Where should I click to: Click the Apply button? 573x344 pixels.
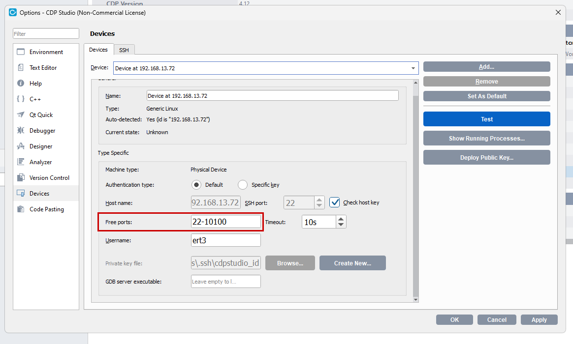coord(539,319)
